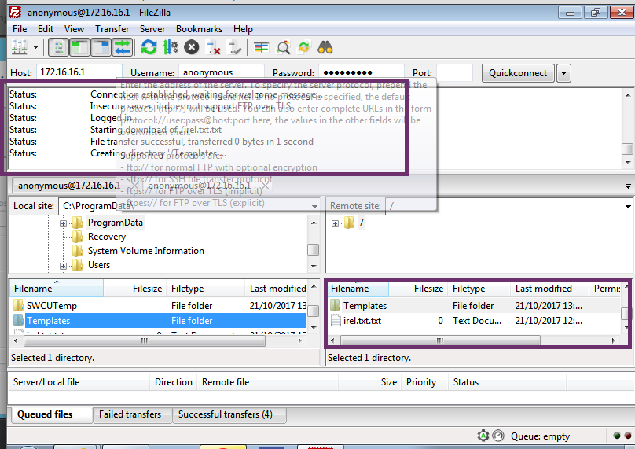Select remote root '/' tree item
The width and height of the screenshot is (635, 449).
coord(362,223)
